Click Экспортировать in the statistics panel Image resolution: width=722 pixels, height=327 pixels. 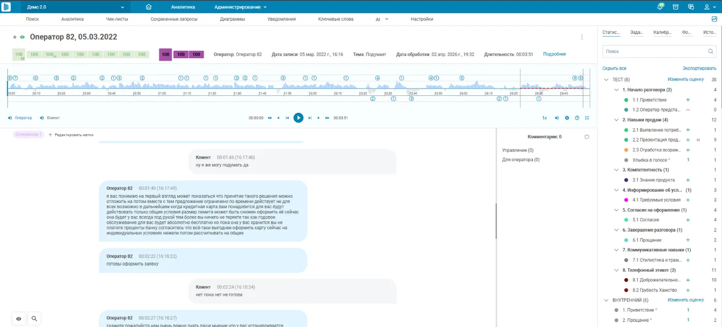[699, 68]
